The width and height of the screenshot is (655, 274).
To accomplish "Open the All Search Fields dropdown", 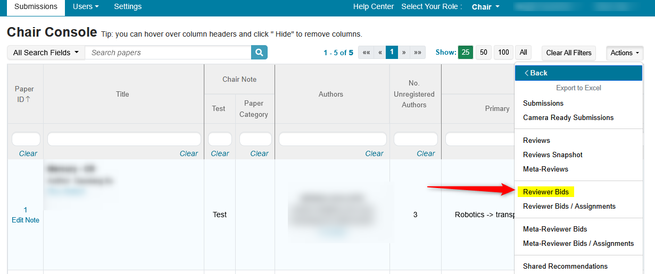I will [46, 53].
